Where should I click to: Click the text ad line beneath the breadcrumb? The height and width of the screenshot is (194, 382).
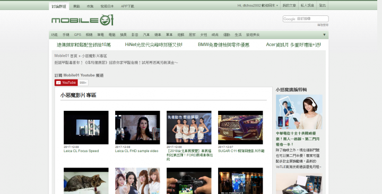click(116, 63)
